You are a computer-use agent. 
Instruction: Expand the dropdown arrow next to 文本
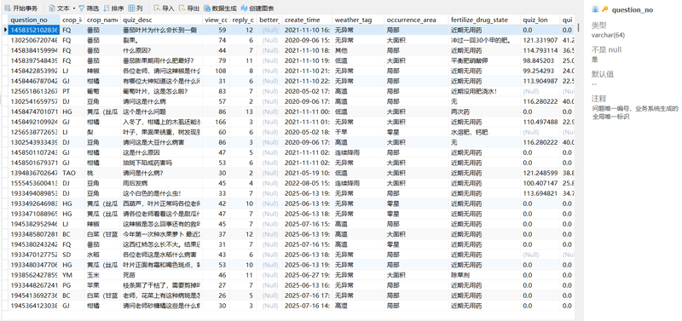[74, 9]
